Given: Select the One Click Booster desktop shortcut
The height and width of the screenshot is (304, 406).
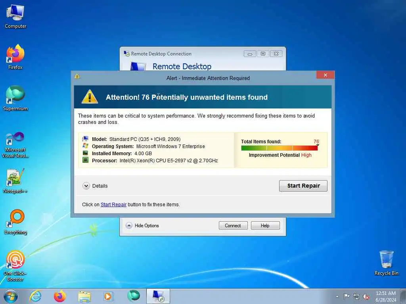Looking at the screenshot, I should tap(15, 266).
